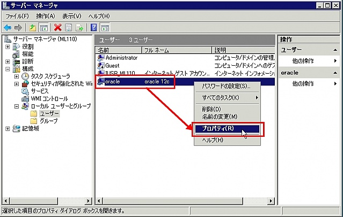Viewport: 343px width, 217px height.
Task: Click the 役割 roles icon
Action: (17, 46)
